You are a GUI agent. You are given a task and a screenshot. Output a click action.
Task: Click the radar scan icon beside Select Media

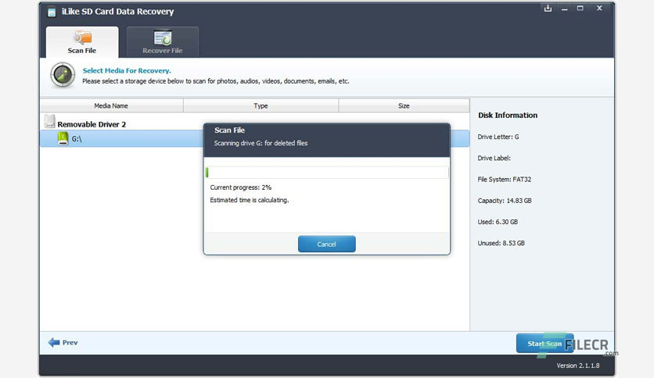[x=63, y=75]
